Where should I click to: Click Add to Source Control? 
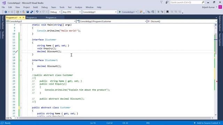click(207, 123)
